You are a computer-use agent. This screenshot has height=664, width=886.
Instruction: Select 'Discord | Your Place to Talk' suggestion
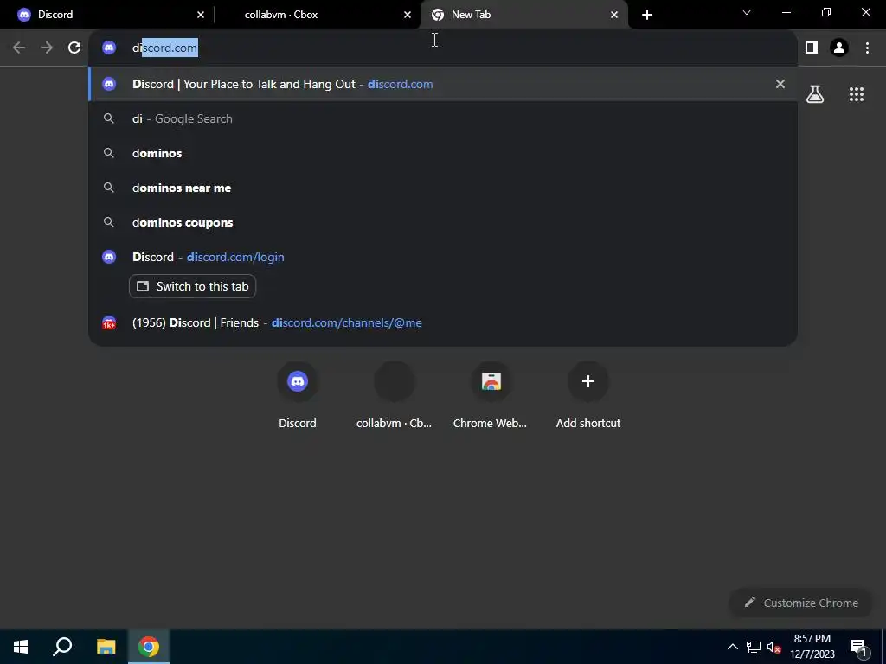click(443, 84)
